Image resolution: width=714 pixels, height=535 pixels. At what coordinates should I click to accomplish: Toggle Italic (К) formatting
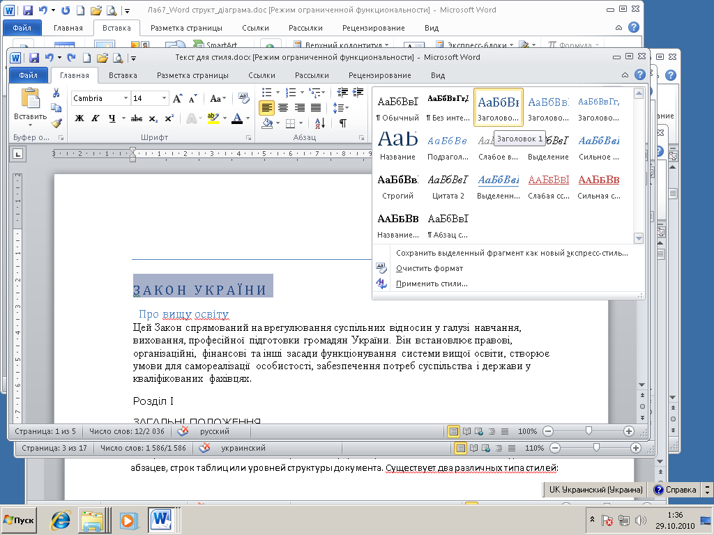(x=95, y=118)
